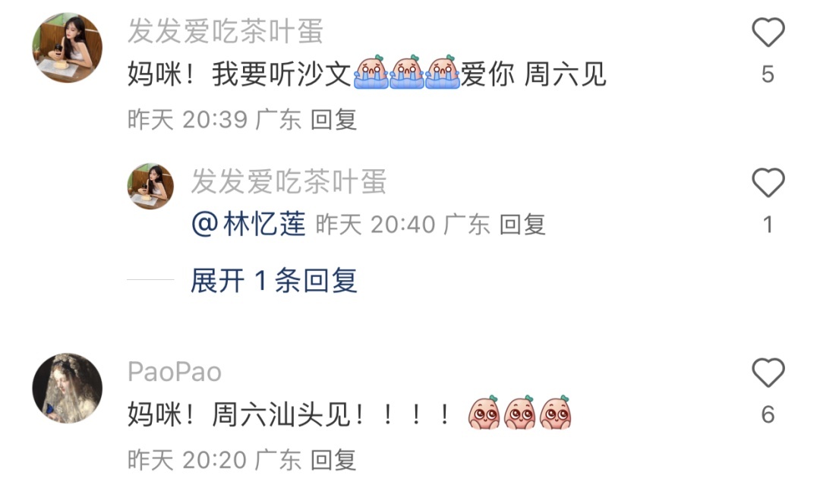The width and height of the screenshot is (820, 497).
Task: Expand 展开 1 条回复 hidden replies
Action: [x=274, y=281]
